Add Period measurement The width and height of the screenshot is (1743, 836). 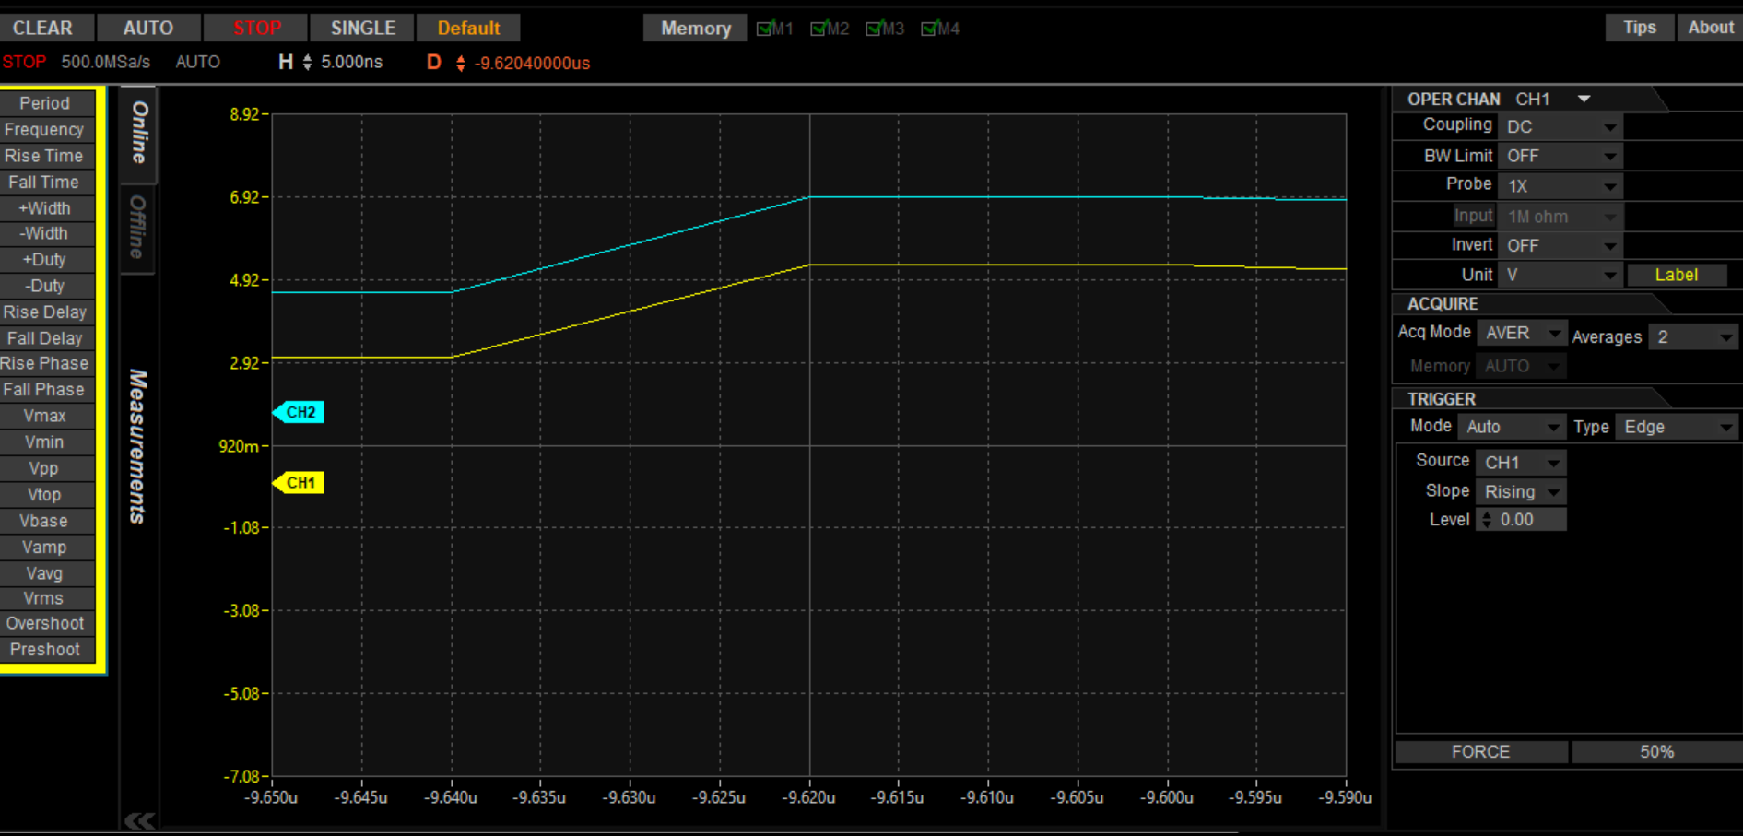coord(47,103)
